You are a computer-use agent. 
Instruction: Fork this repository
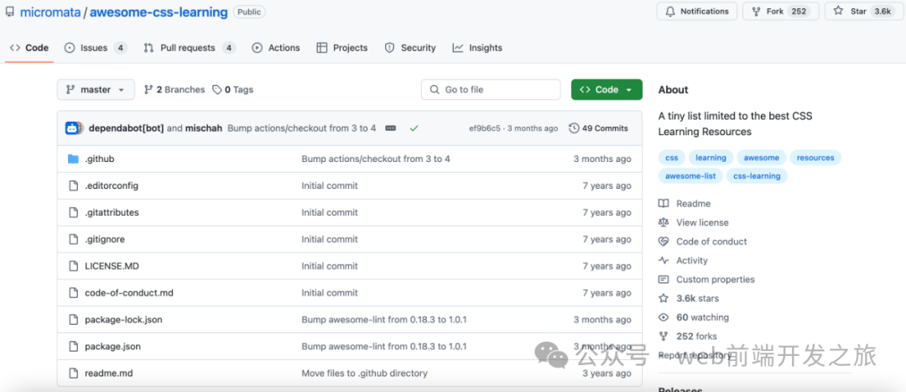778,12
